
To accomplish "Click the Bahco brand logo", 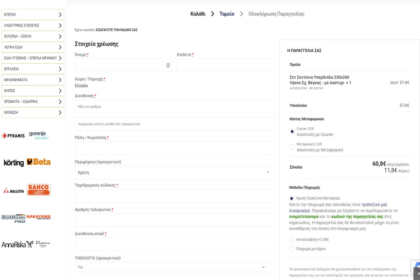I will [38, 190].
